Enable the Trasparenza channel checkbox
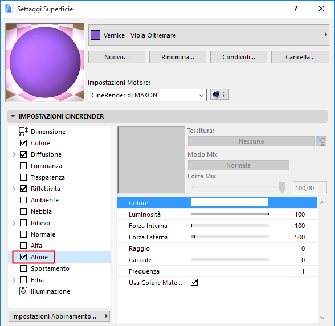335x326 pixels. pos(23,177)
